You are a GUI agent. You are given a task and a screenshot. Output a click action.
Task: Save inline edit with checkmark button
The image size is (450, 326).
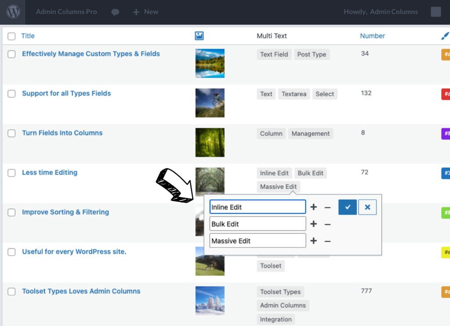click(x=348, y=207)
